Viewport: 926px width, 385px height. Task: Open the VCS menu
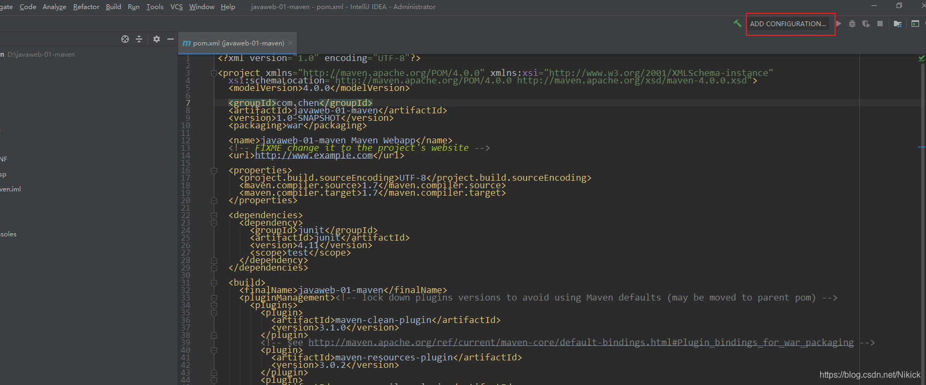coord(176,6)
